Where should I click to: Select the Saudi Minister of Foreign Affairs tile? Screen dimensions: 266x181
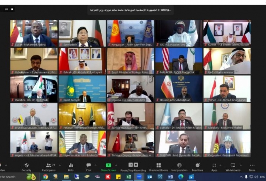point(131,61)
